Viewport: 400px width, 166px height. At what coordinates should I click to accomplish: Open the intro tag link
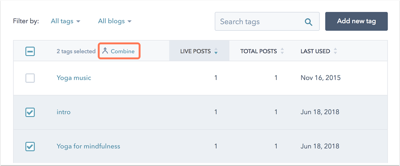click(x=64, y=112)
